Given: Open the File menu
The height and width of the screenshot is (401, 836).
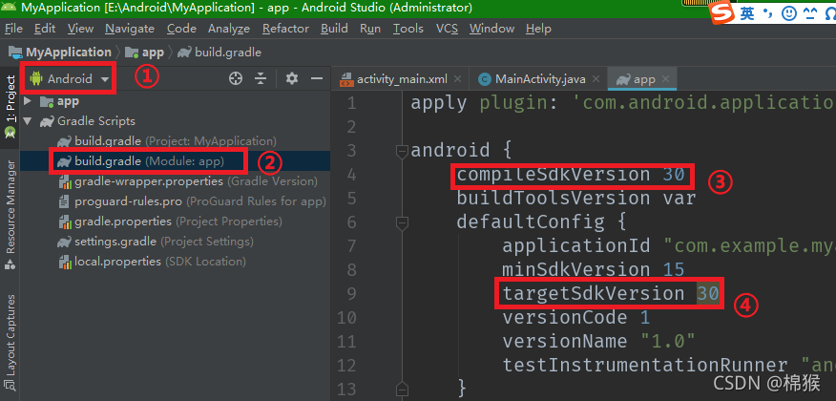Looking at the screenshot, I should click(13, 29).
